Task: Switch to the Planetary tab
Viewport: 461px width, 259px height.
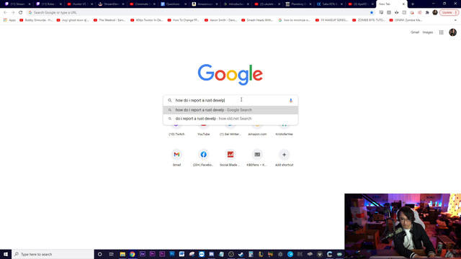Action: [298, 4]
